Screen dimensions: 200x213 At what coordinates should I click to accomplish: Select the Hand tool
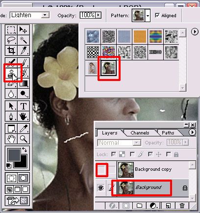[x=11, y=139]
